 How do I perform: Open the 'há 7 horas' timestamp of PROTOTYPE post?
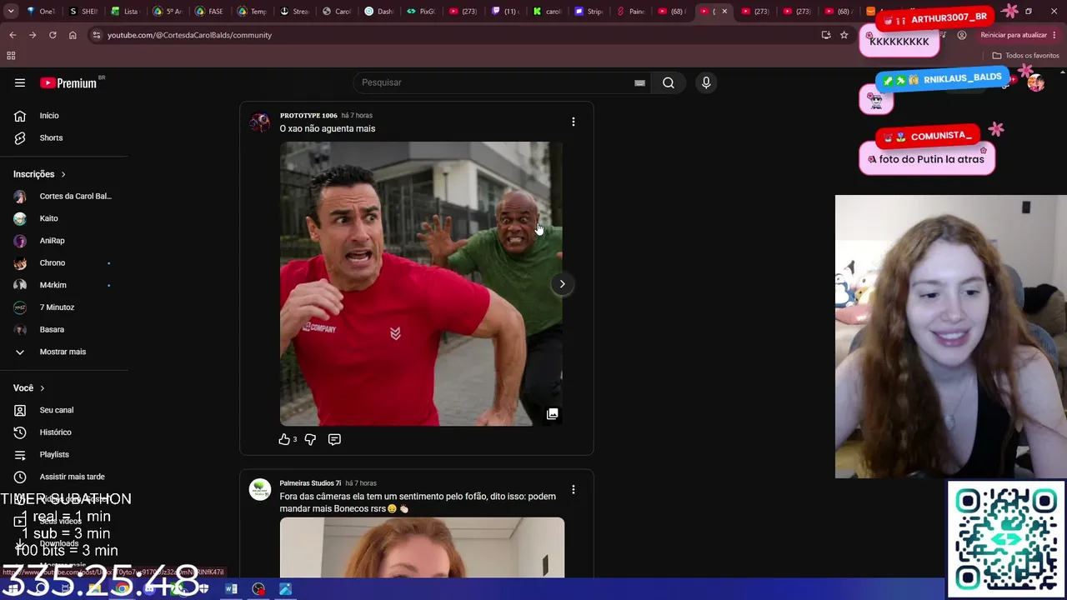(x=357, y=116)
